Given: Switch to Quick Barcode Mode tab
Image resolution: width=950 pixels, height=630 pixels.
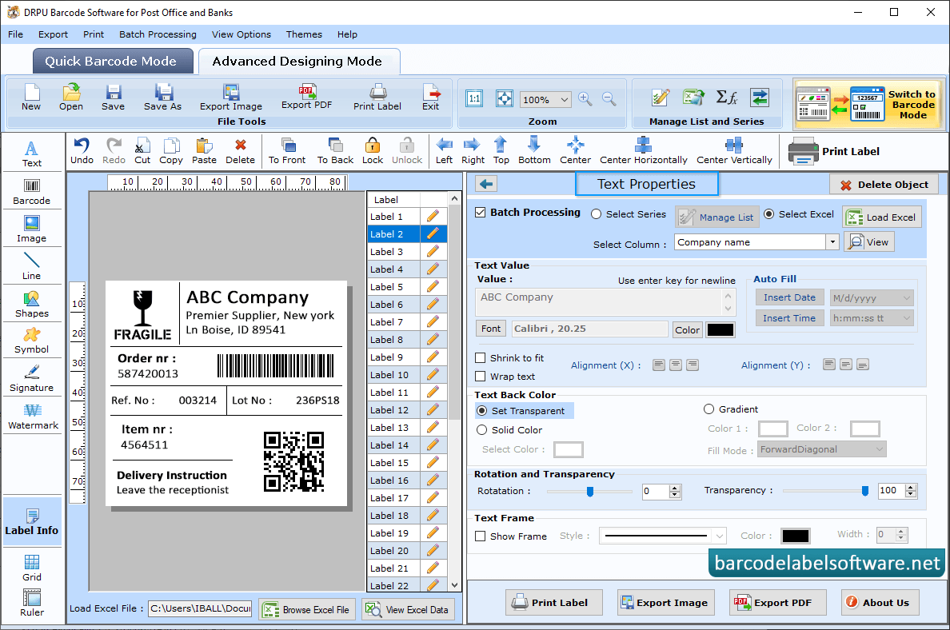Looking at the screenshot, I should [x=113, y=62].
